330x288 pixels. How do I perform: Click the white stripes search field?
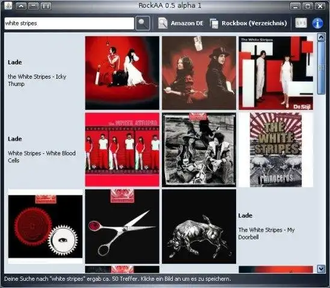click(x=69, y=23)
